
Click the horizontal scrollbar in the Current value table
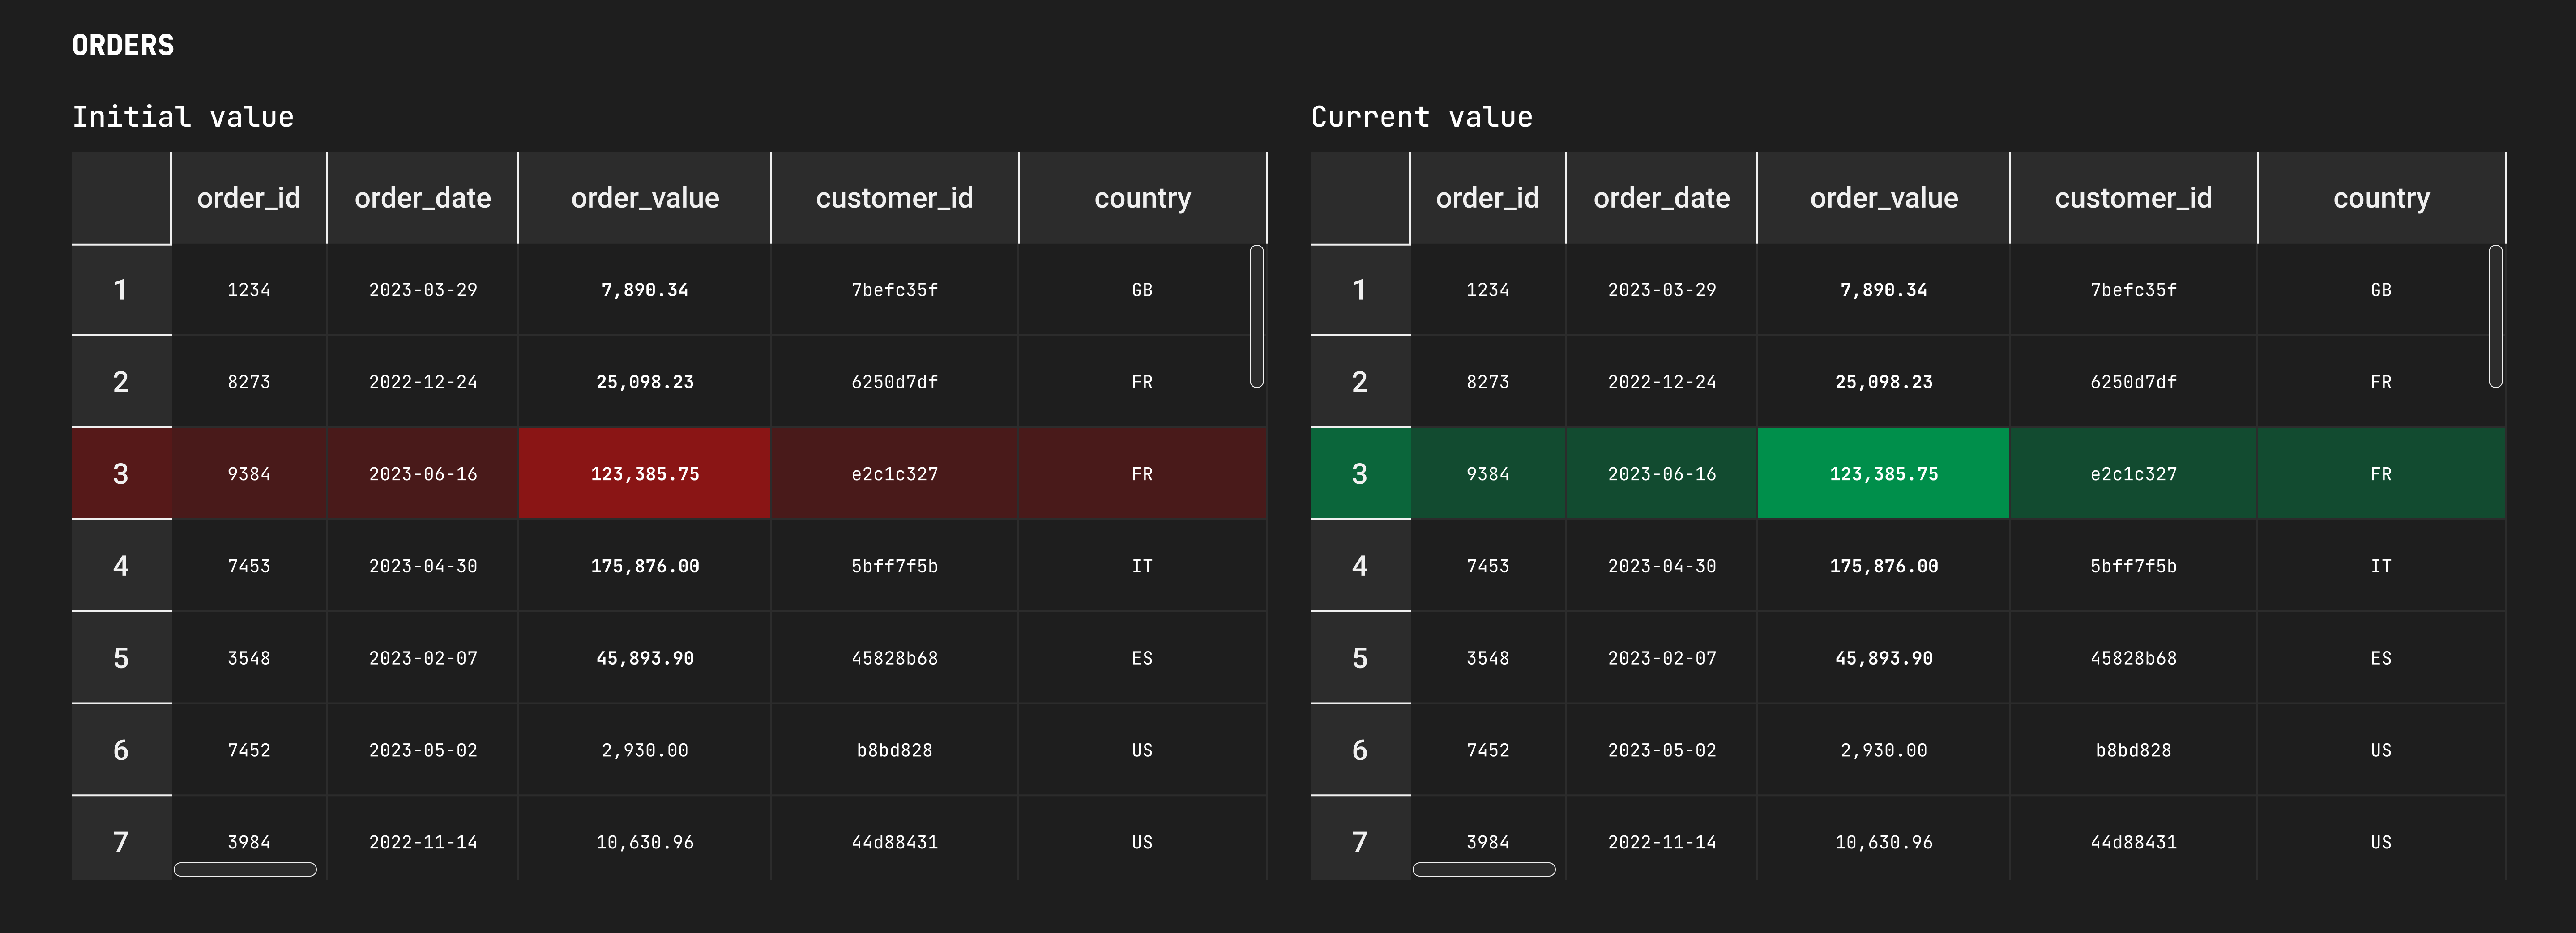pyautogui.click(x=1483, y=869)
